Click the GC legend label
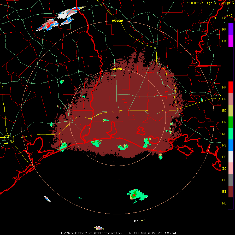This screenshot has width=235, height=235. coord(224,180)
